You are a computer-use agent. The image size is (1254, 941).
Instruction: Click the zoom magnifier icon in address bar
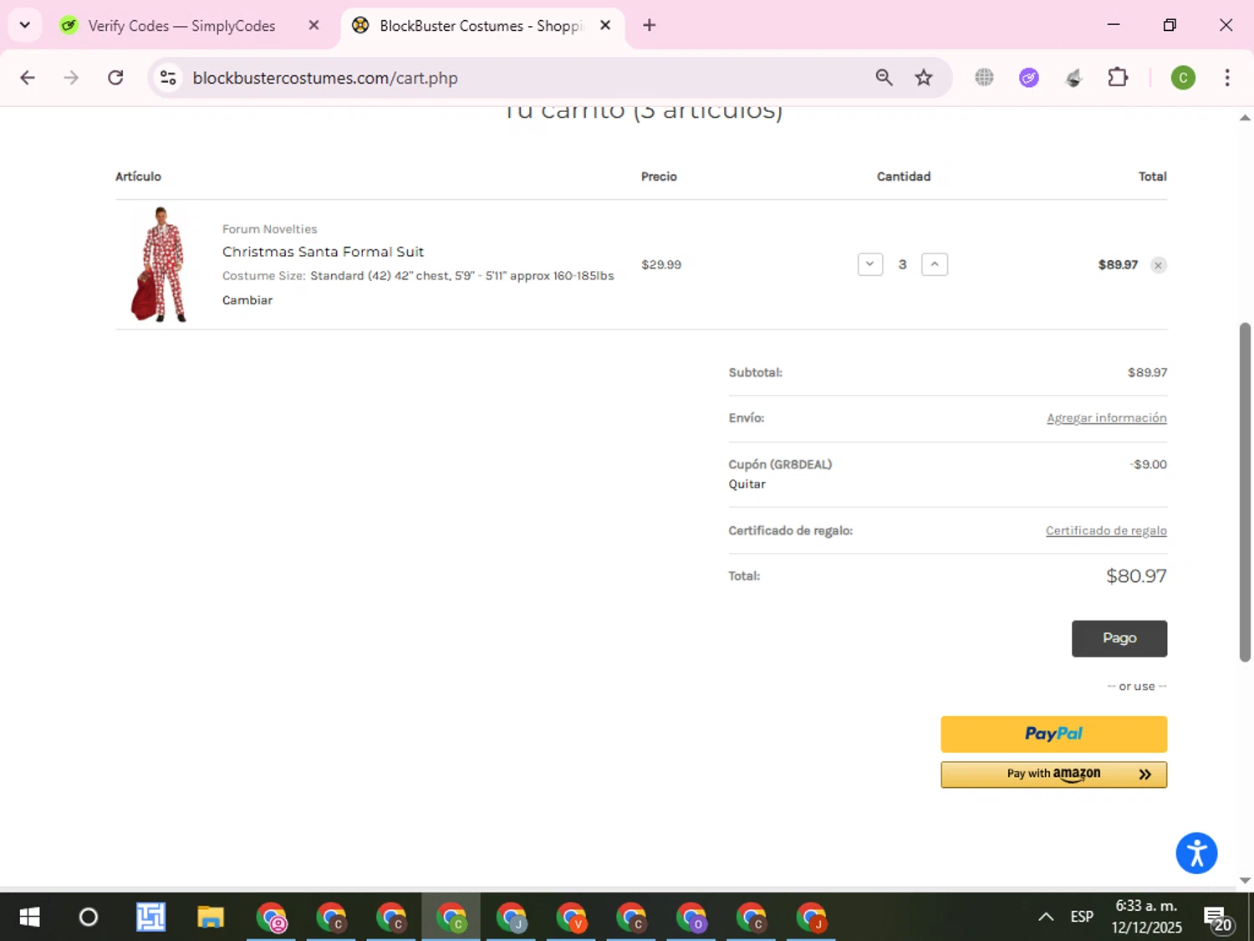click(884, 78)
